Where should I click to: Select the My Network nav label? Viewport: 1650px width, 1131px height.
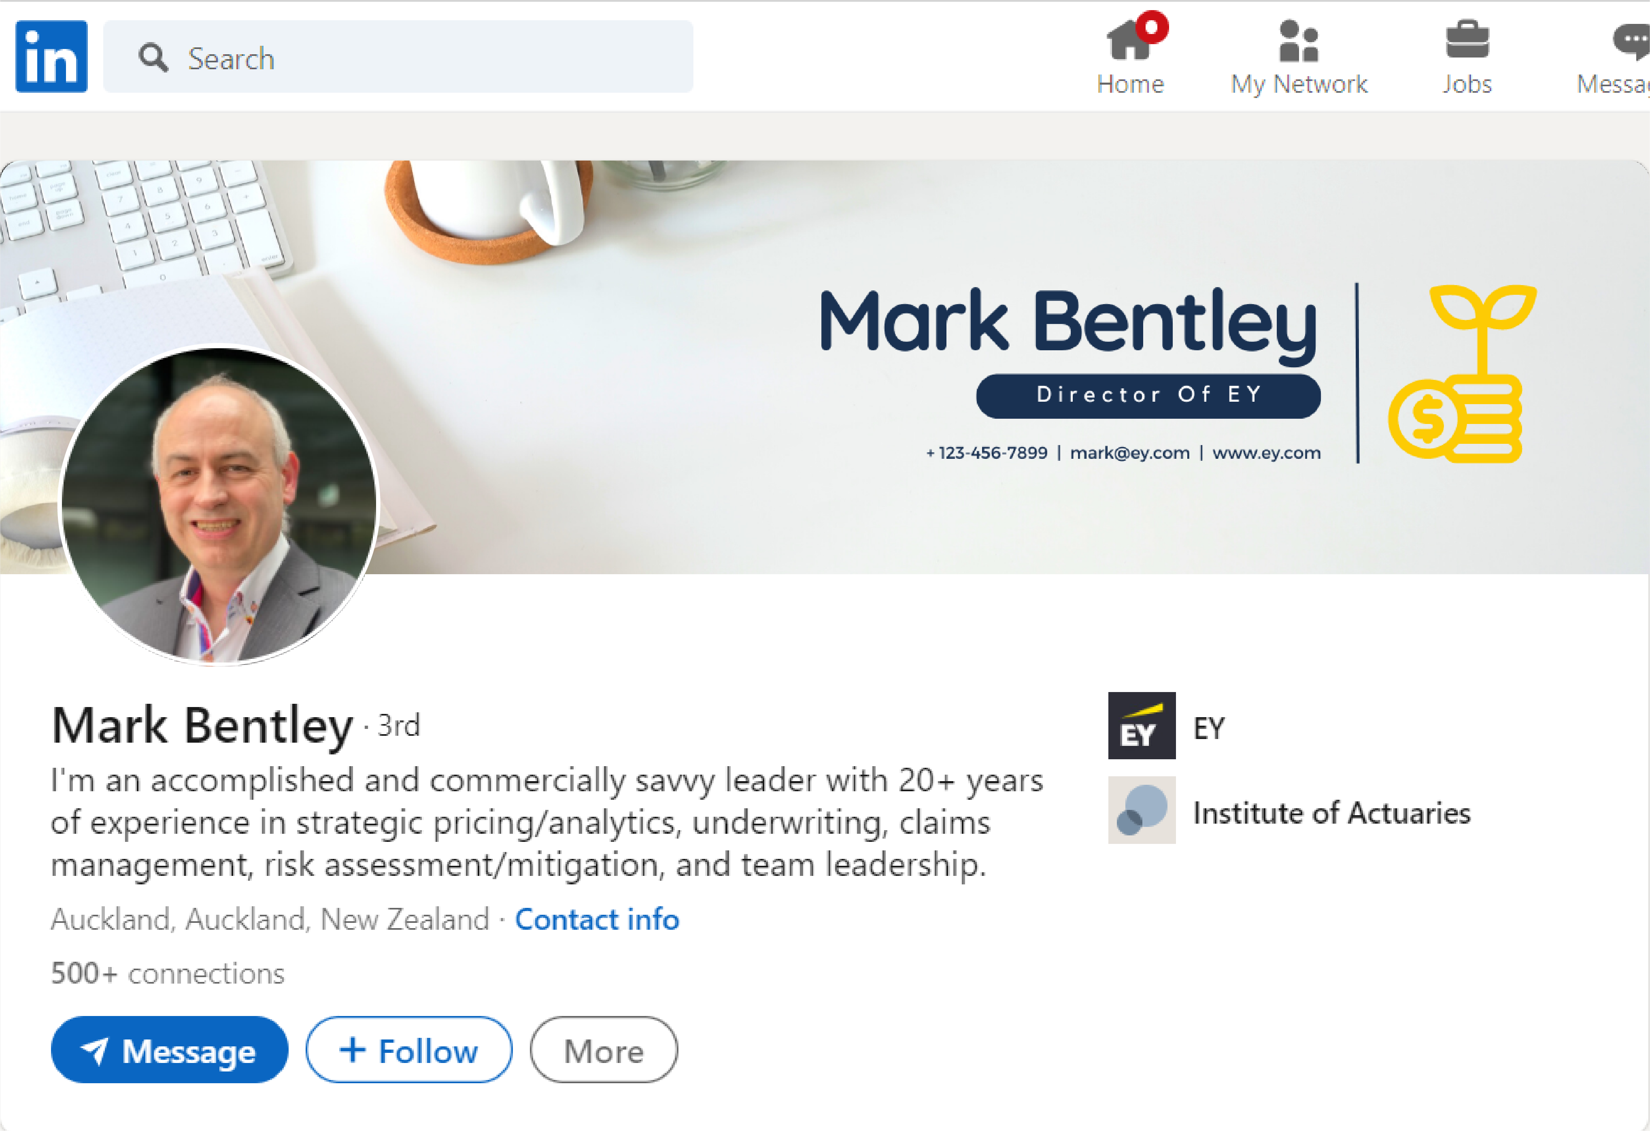[x=1299, y=85]
